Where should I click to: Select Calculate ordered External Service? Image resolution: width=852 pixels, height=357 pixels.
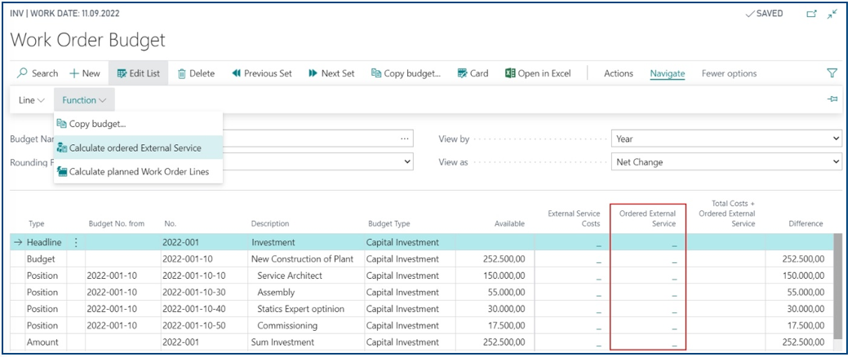139,148
